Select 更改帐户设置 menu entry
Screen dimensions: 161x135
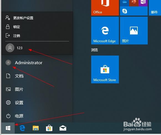(37, 18)
